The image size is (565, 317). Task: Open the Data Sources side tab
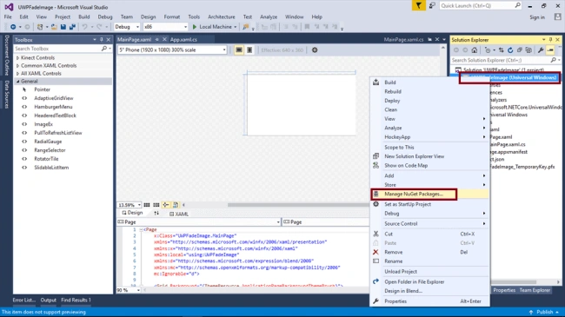7,94
